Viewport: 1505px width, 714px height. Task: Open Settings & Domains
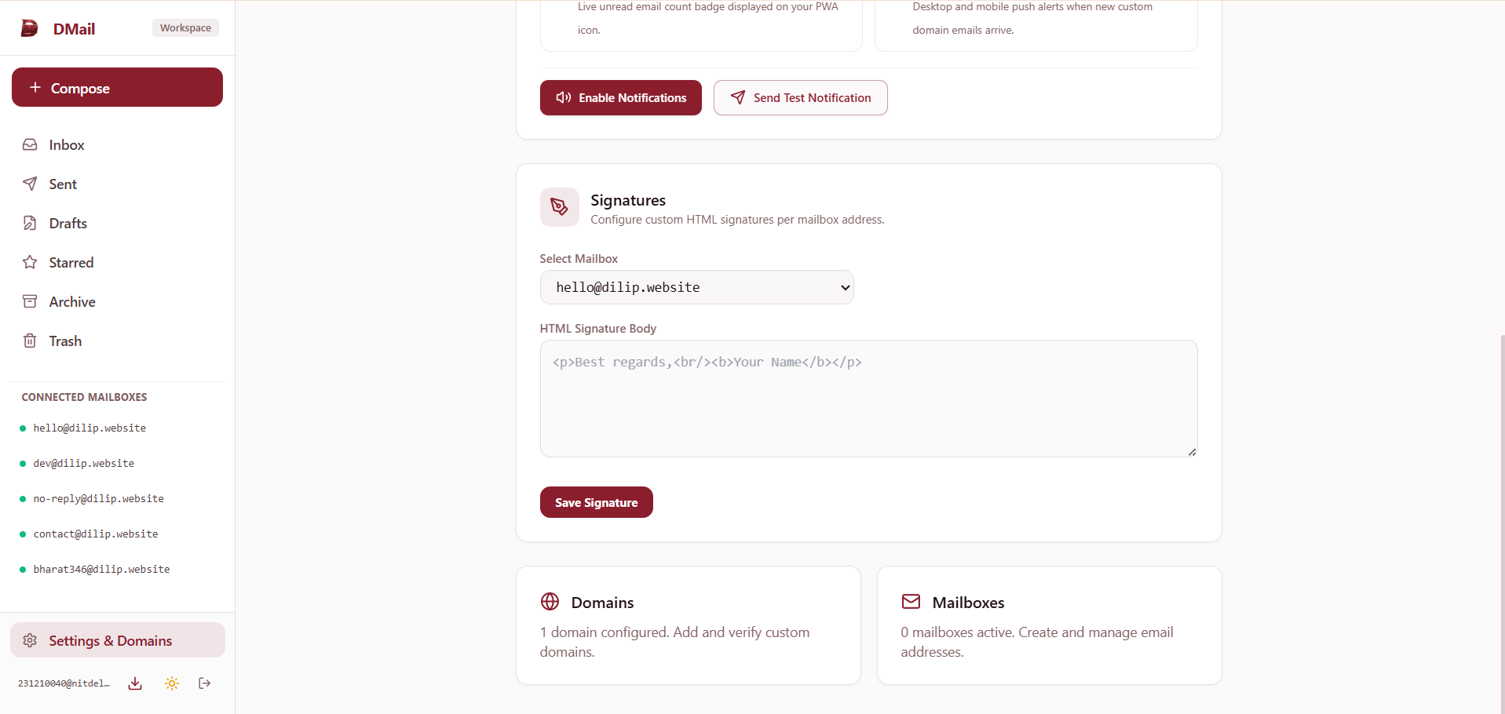click(118, 640)
